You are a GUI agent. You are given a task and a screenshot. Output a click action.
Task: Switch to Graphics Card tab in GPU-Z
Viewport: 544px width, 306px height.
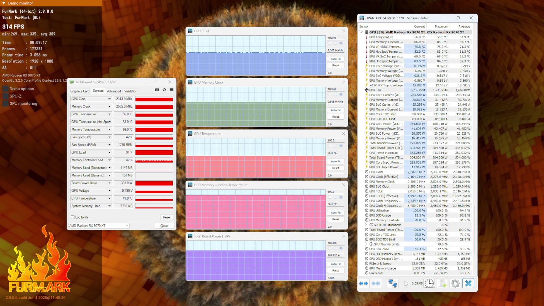coord(80,91)
